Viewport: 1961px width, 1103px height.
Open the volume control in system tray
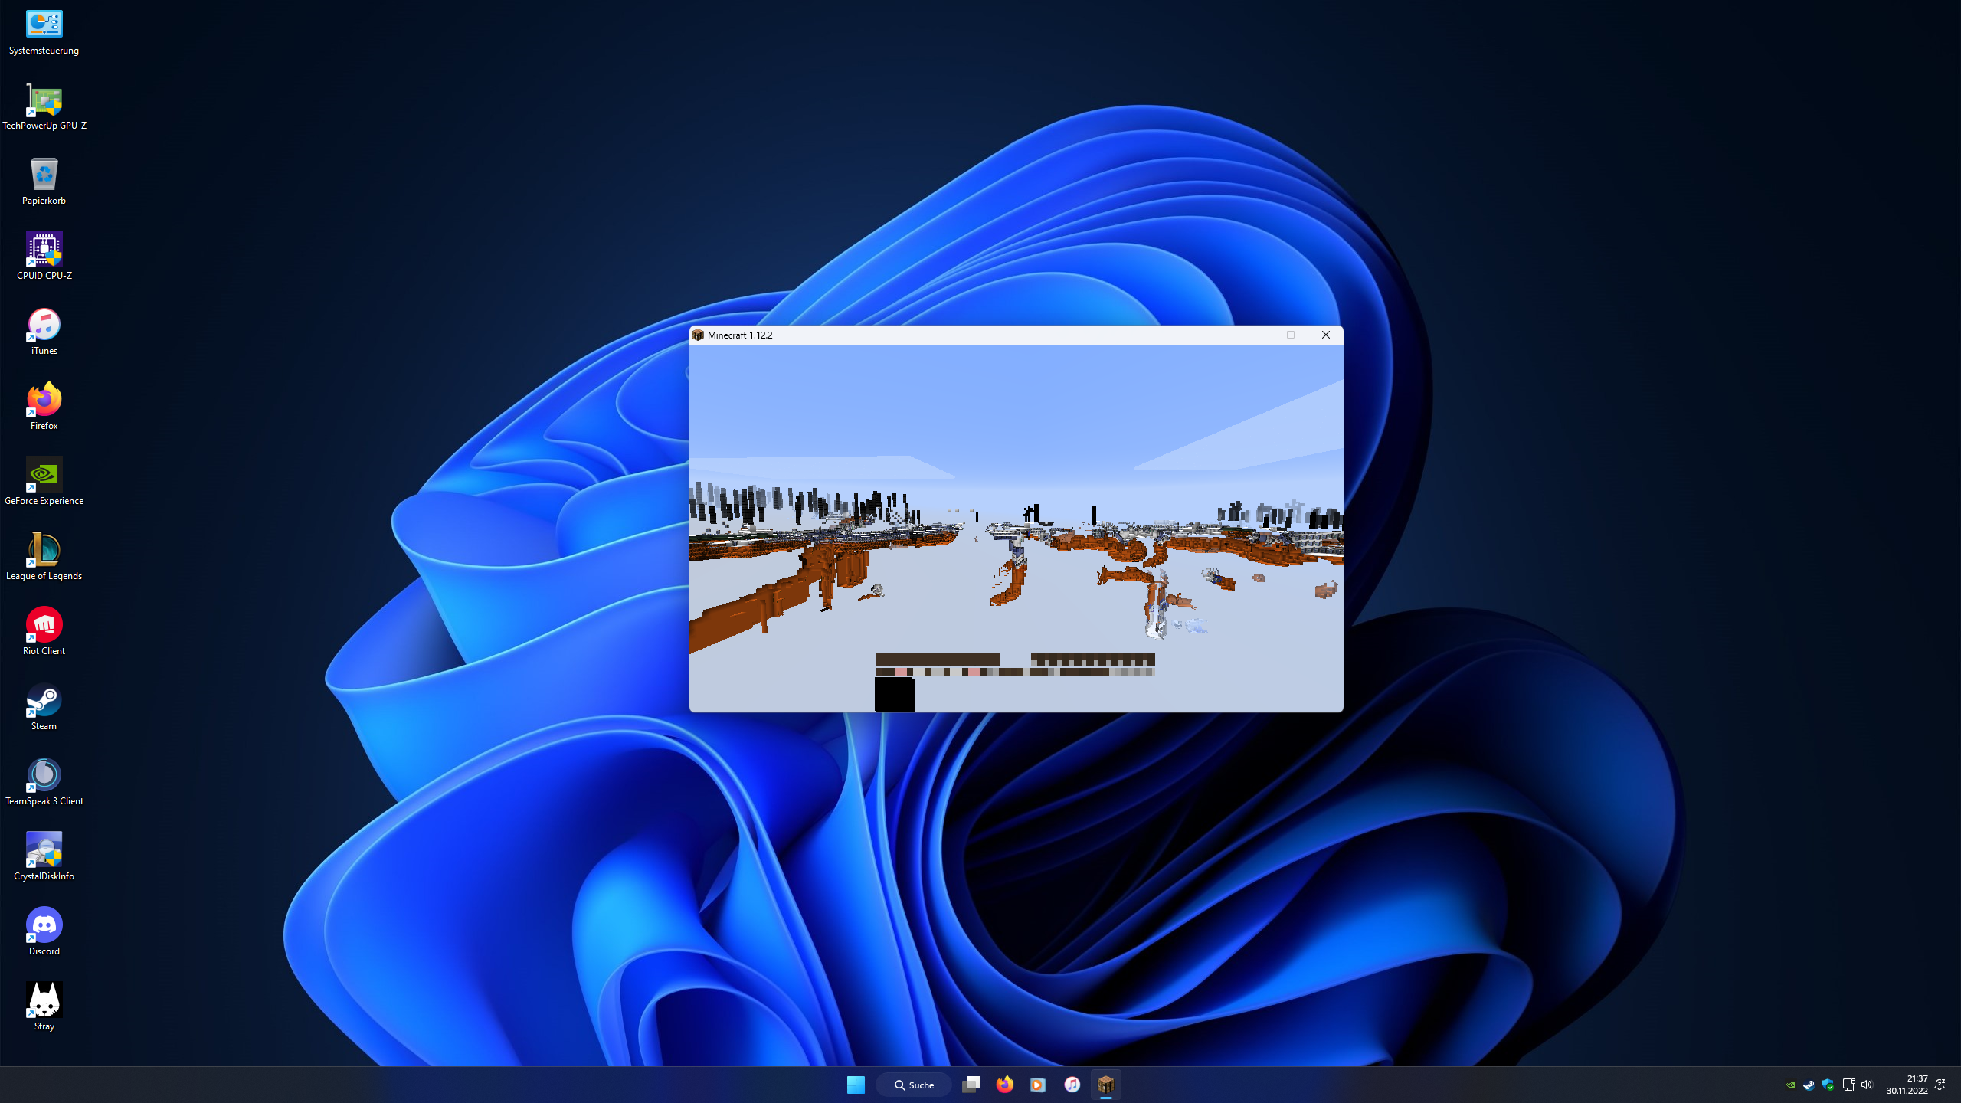(1866, 1085)
